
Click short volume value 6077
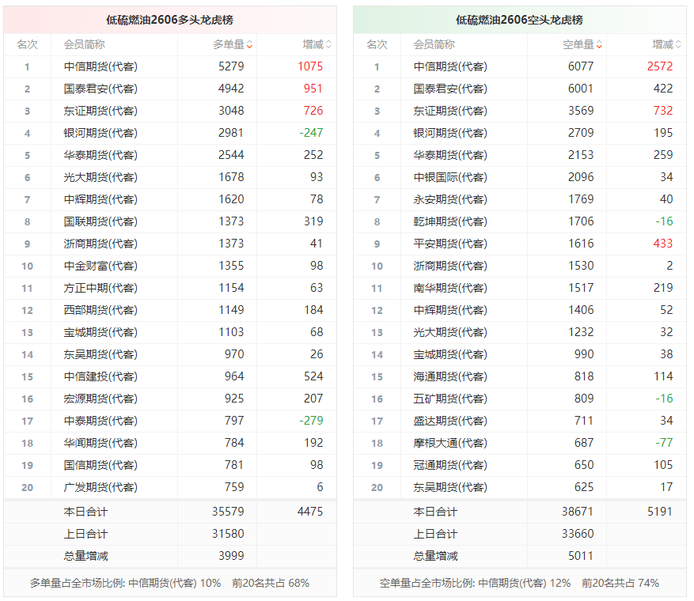[x=581, y=66]
